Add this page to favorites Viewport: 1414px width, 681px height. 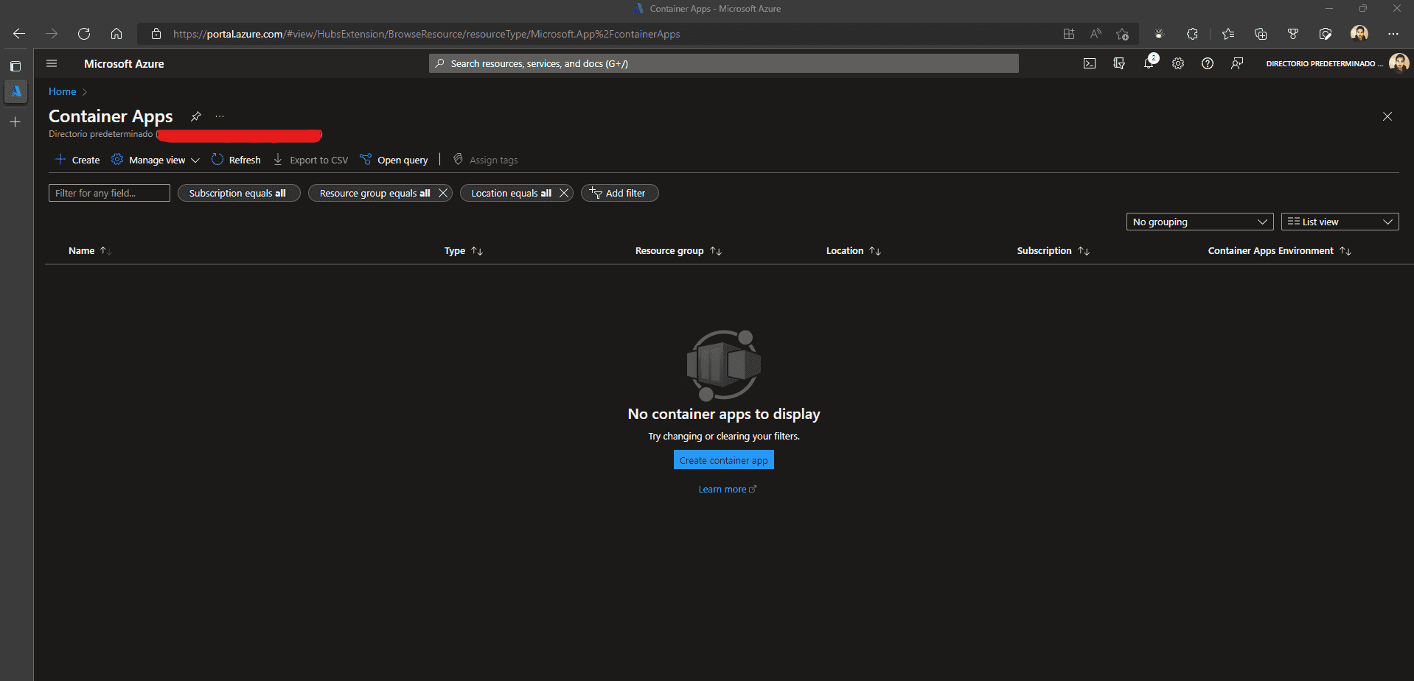pos(1122,34)
